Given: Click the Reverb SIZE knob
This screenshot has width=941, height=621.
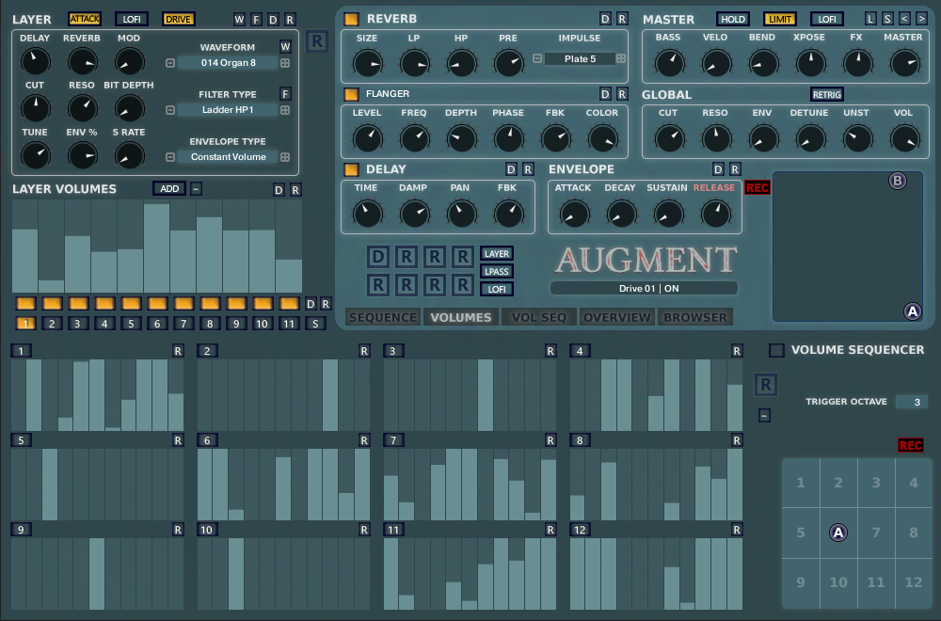Looking at the screenshot, I should (x=366, y=64).
